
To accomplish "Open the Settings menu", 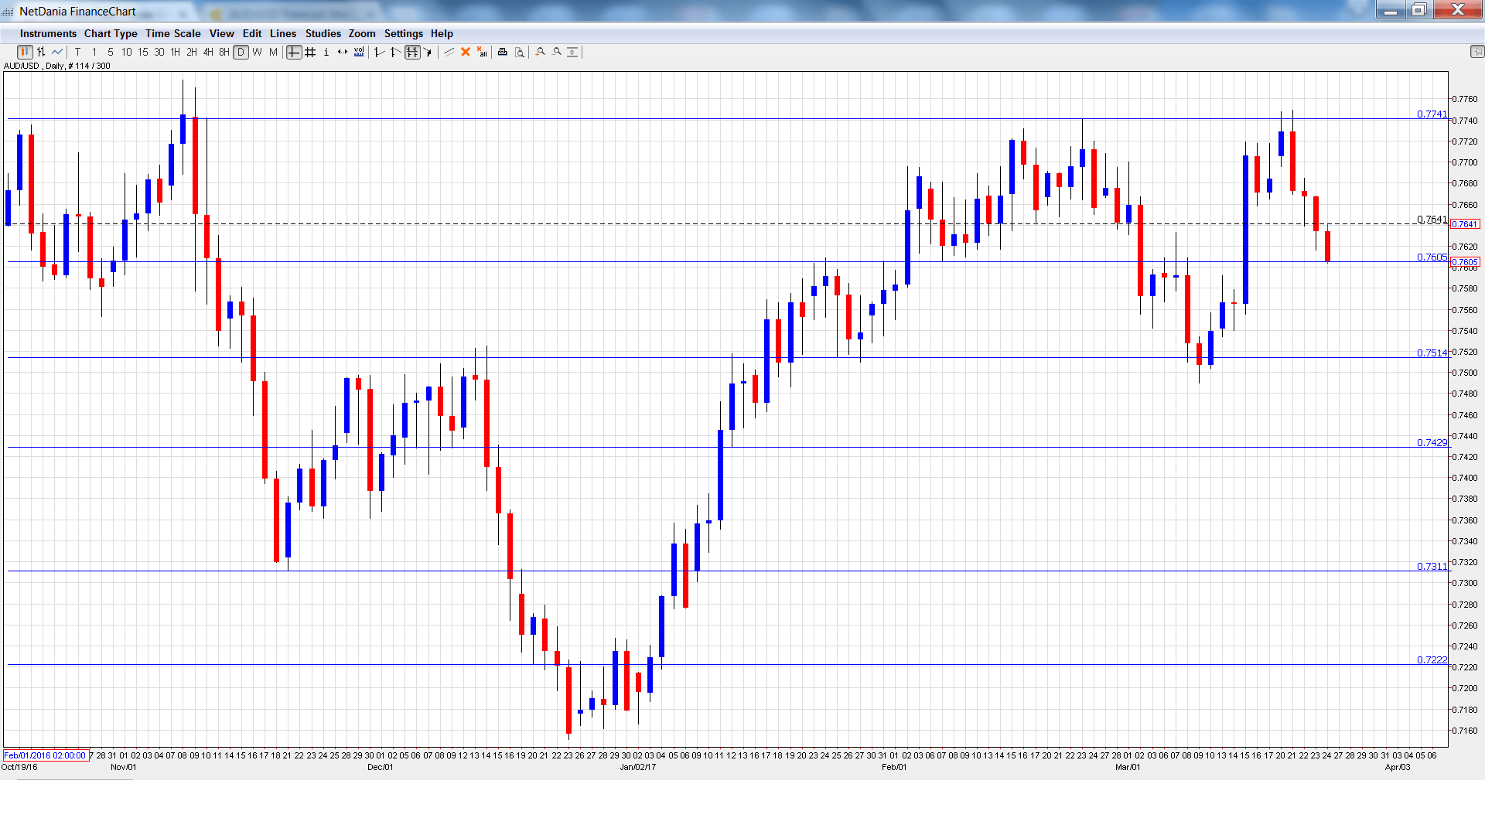I will point(404,34).
